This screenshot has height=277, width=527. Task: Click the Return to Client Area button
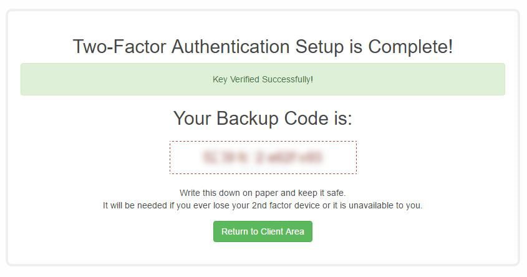point(263,231)
